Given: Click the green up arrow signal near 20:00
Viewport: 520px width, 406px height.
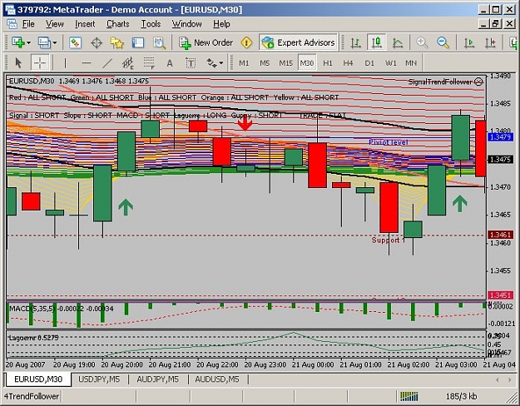Looking at the screenshot, I should pos(126,207).
